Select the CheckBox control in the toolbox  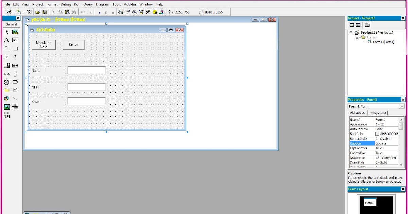click(7, 57)
